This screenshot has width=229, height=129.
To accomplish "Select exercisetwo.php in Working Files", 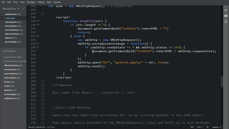I will pos(13,26).
